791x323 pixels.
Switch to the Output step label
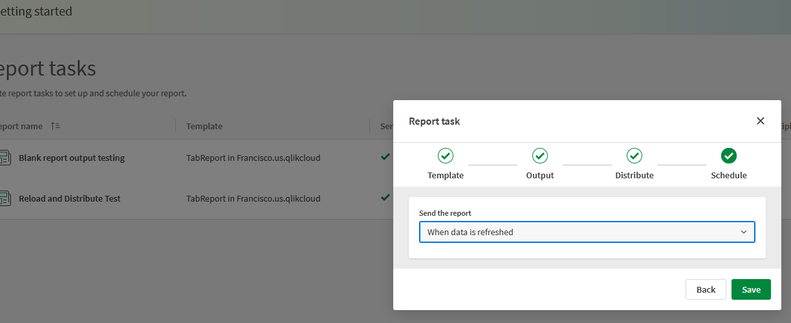[x=540, y=175]
